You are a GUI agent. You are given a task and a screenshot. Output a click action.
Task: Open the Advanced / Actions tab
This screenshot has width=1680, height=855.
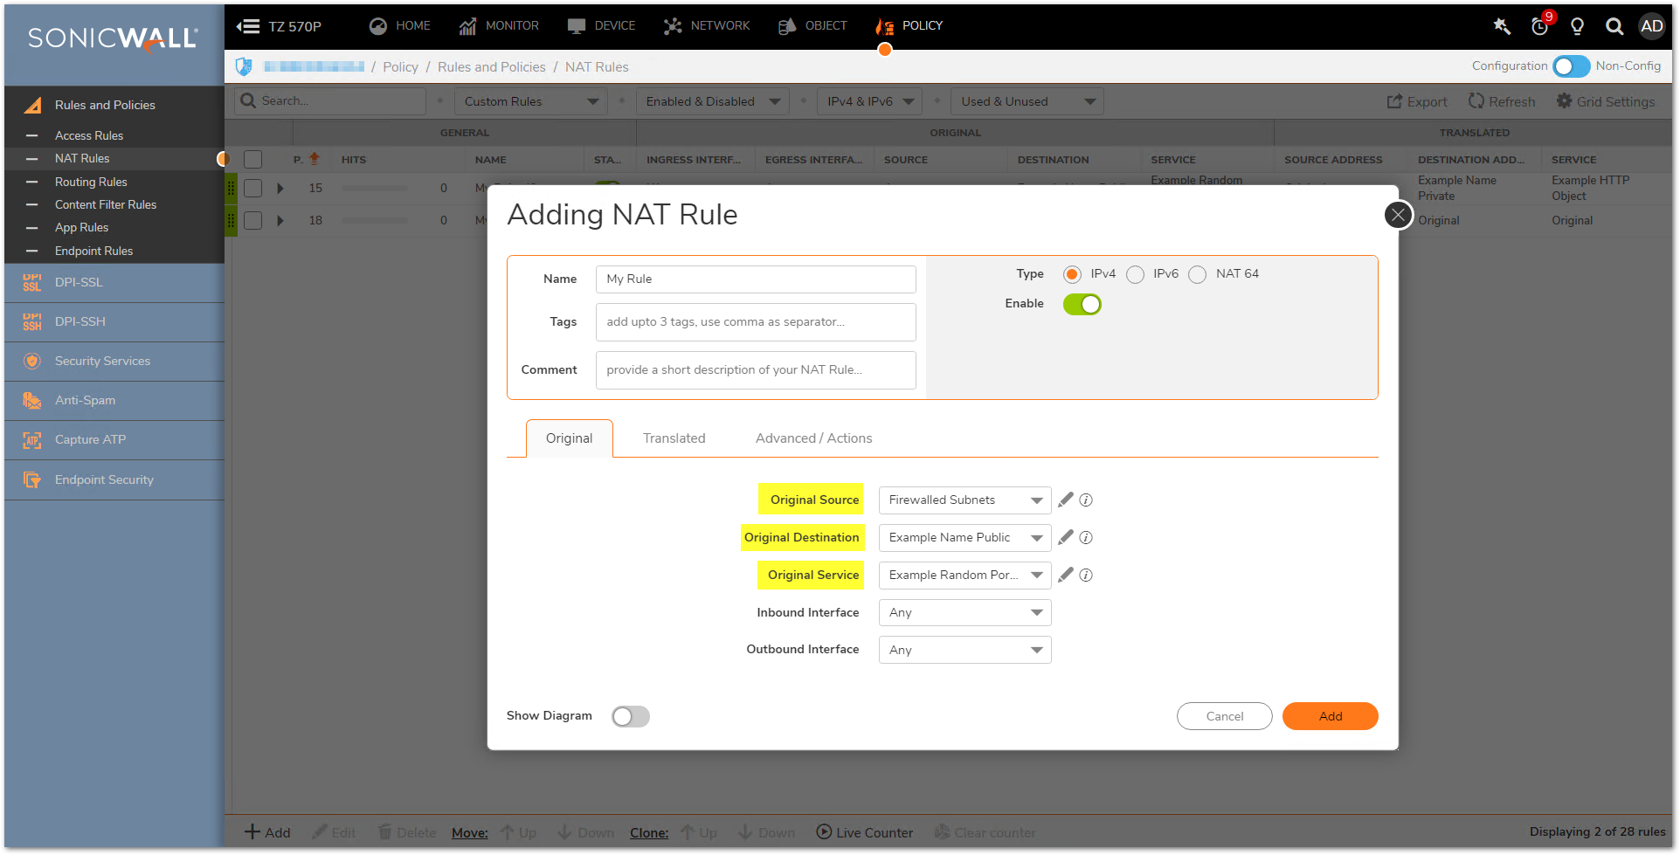[813, 438]
